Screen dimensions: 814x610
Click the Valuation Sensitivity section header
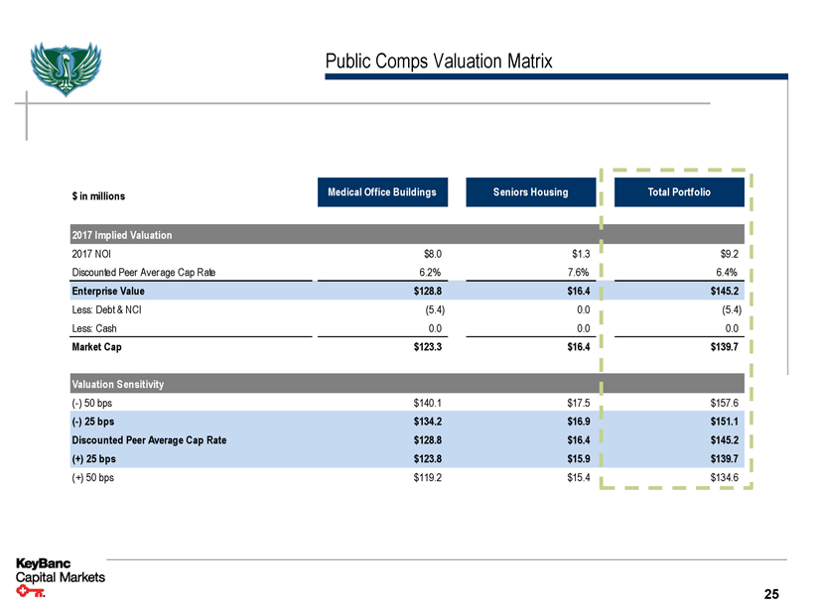click(118, 383)
